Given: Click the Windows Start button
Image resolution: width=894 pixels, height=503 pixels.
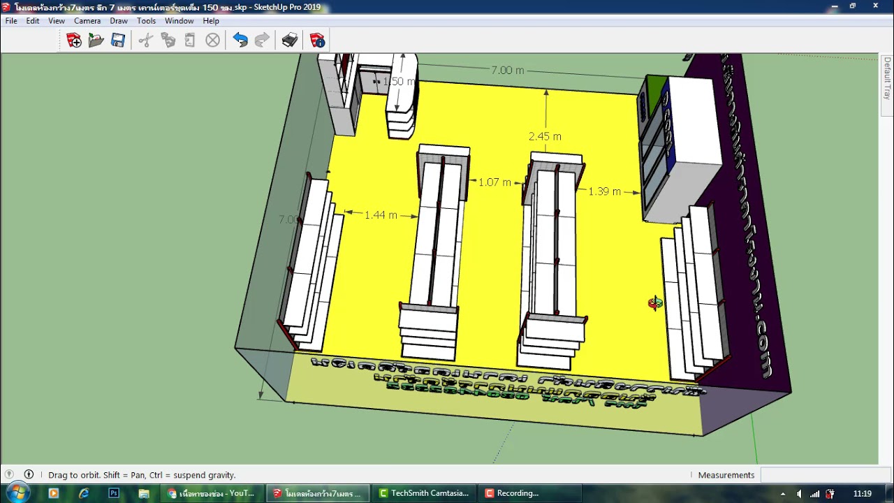Looking at the screenshot, I should [x=17, y=493].
